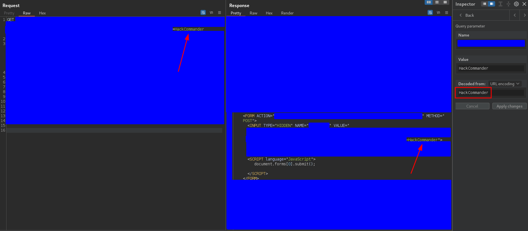The height and width of the screenshot is (231, 528).
Task: Open Render tab in Response panel
Action: (x=287, y=13)
